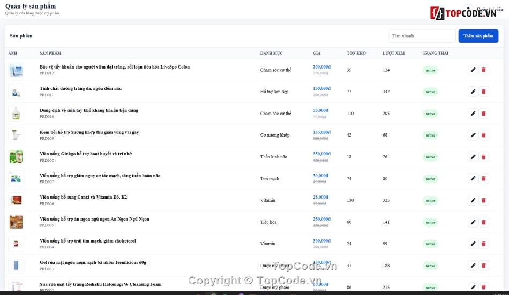Click the active badge for PRD007
509x295 pixels.
pos(430,179)
